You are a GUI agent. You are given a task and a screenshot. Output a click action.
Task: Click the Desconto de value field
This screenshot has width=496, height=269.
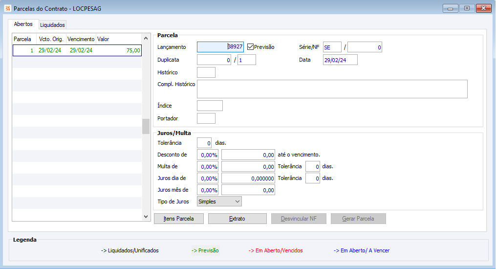click(x=248, y=155)
